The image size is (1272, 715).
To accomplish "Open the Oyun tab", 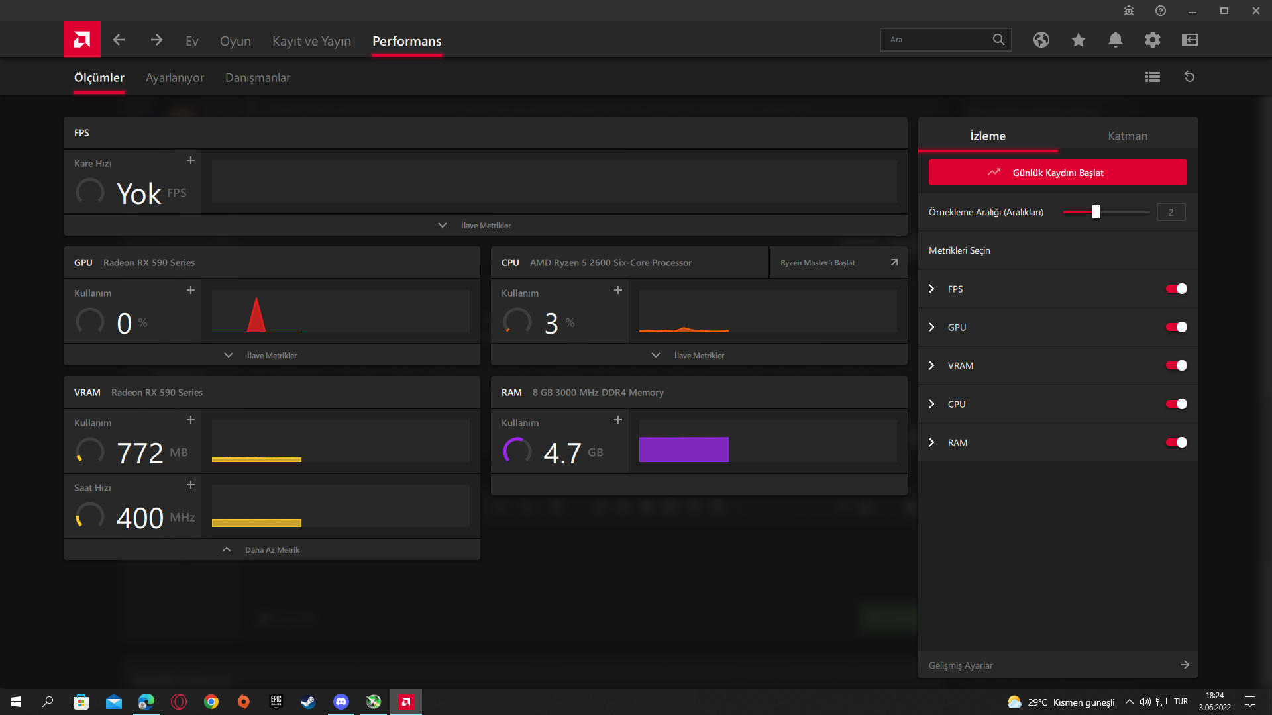I will coord(235,41).
